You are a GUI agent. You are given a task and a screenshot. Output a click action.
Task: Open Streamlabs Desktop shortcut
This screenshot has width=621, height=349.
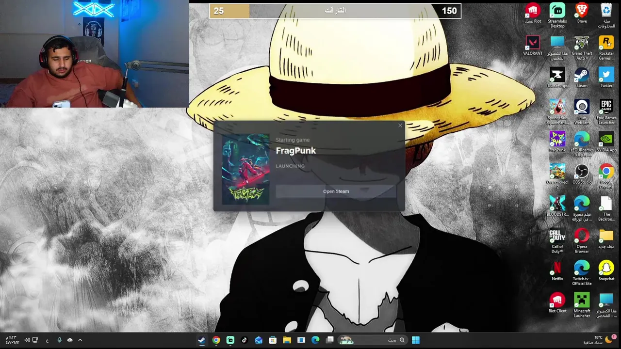[557, 16]
